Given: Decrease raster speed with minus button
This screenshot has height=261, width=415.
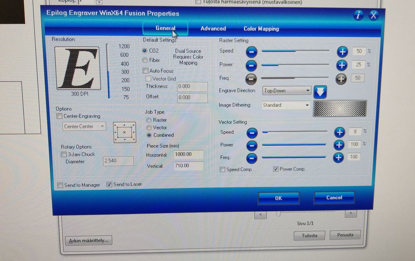Looking at the screenshot, I should (251, 52).
